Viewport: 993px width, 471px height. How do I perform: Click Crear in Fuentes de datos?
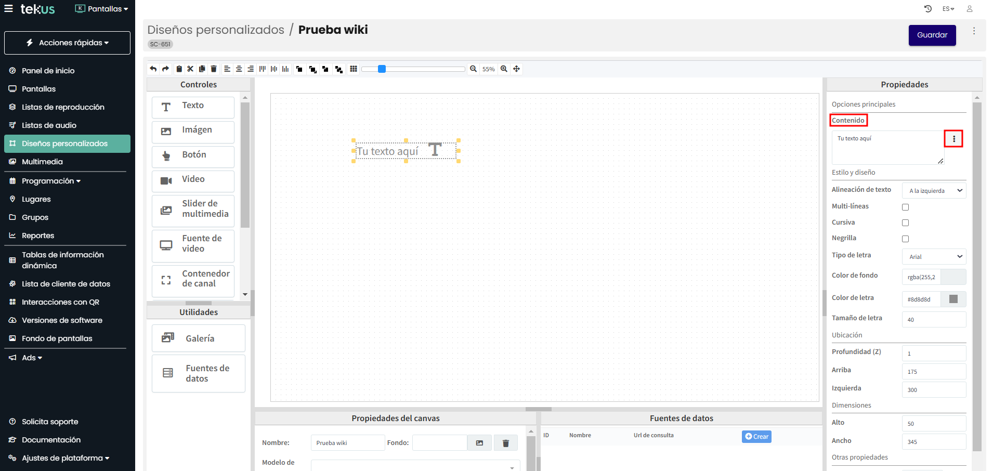pos(756,437)
